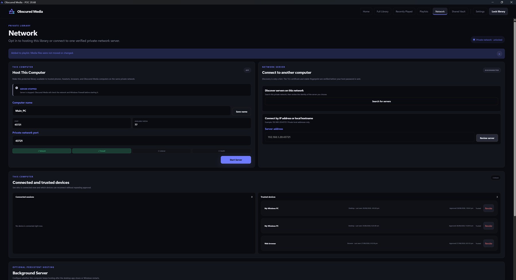Screen dimensions: 516x280
Task: Click the Health status chip
Action: point(221,151)
